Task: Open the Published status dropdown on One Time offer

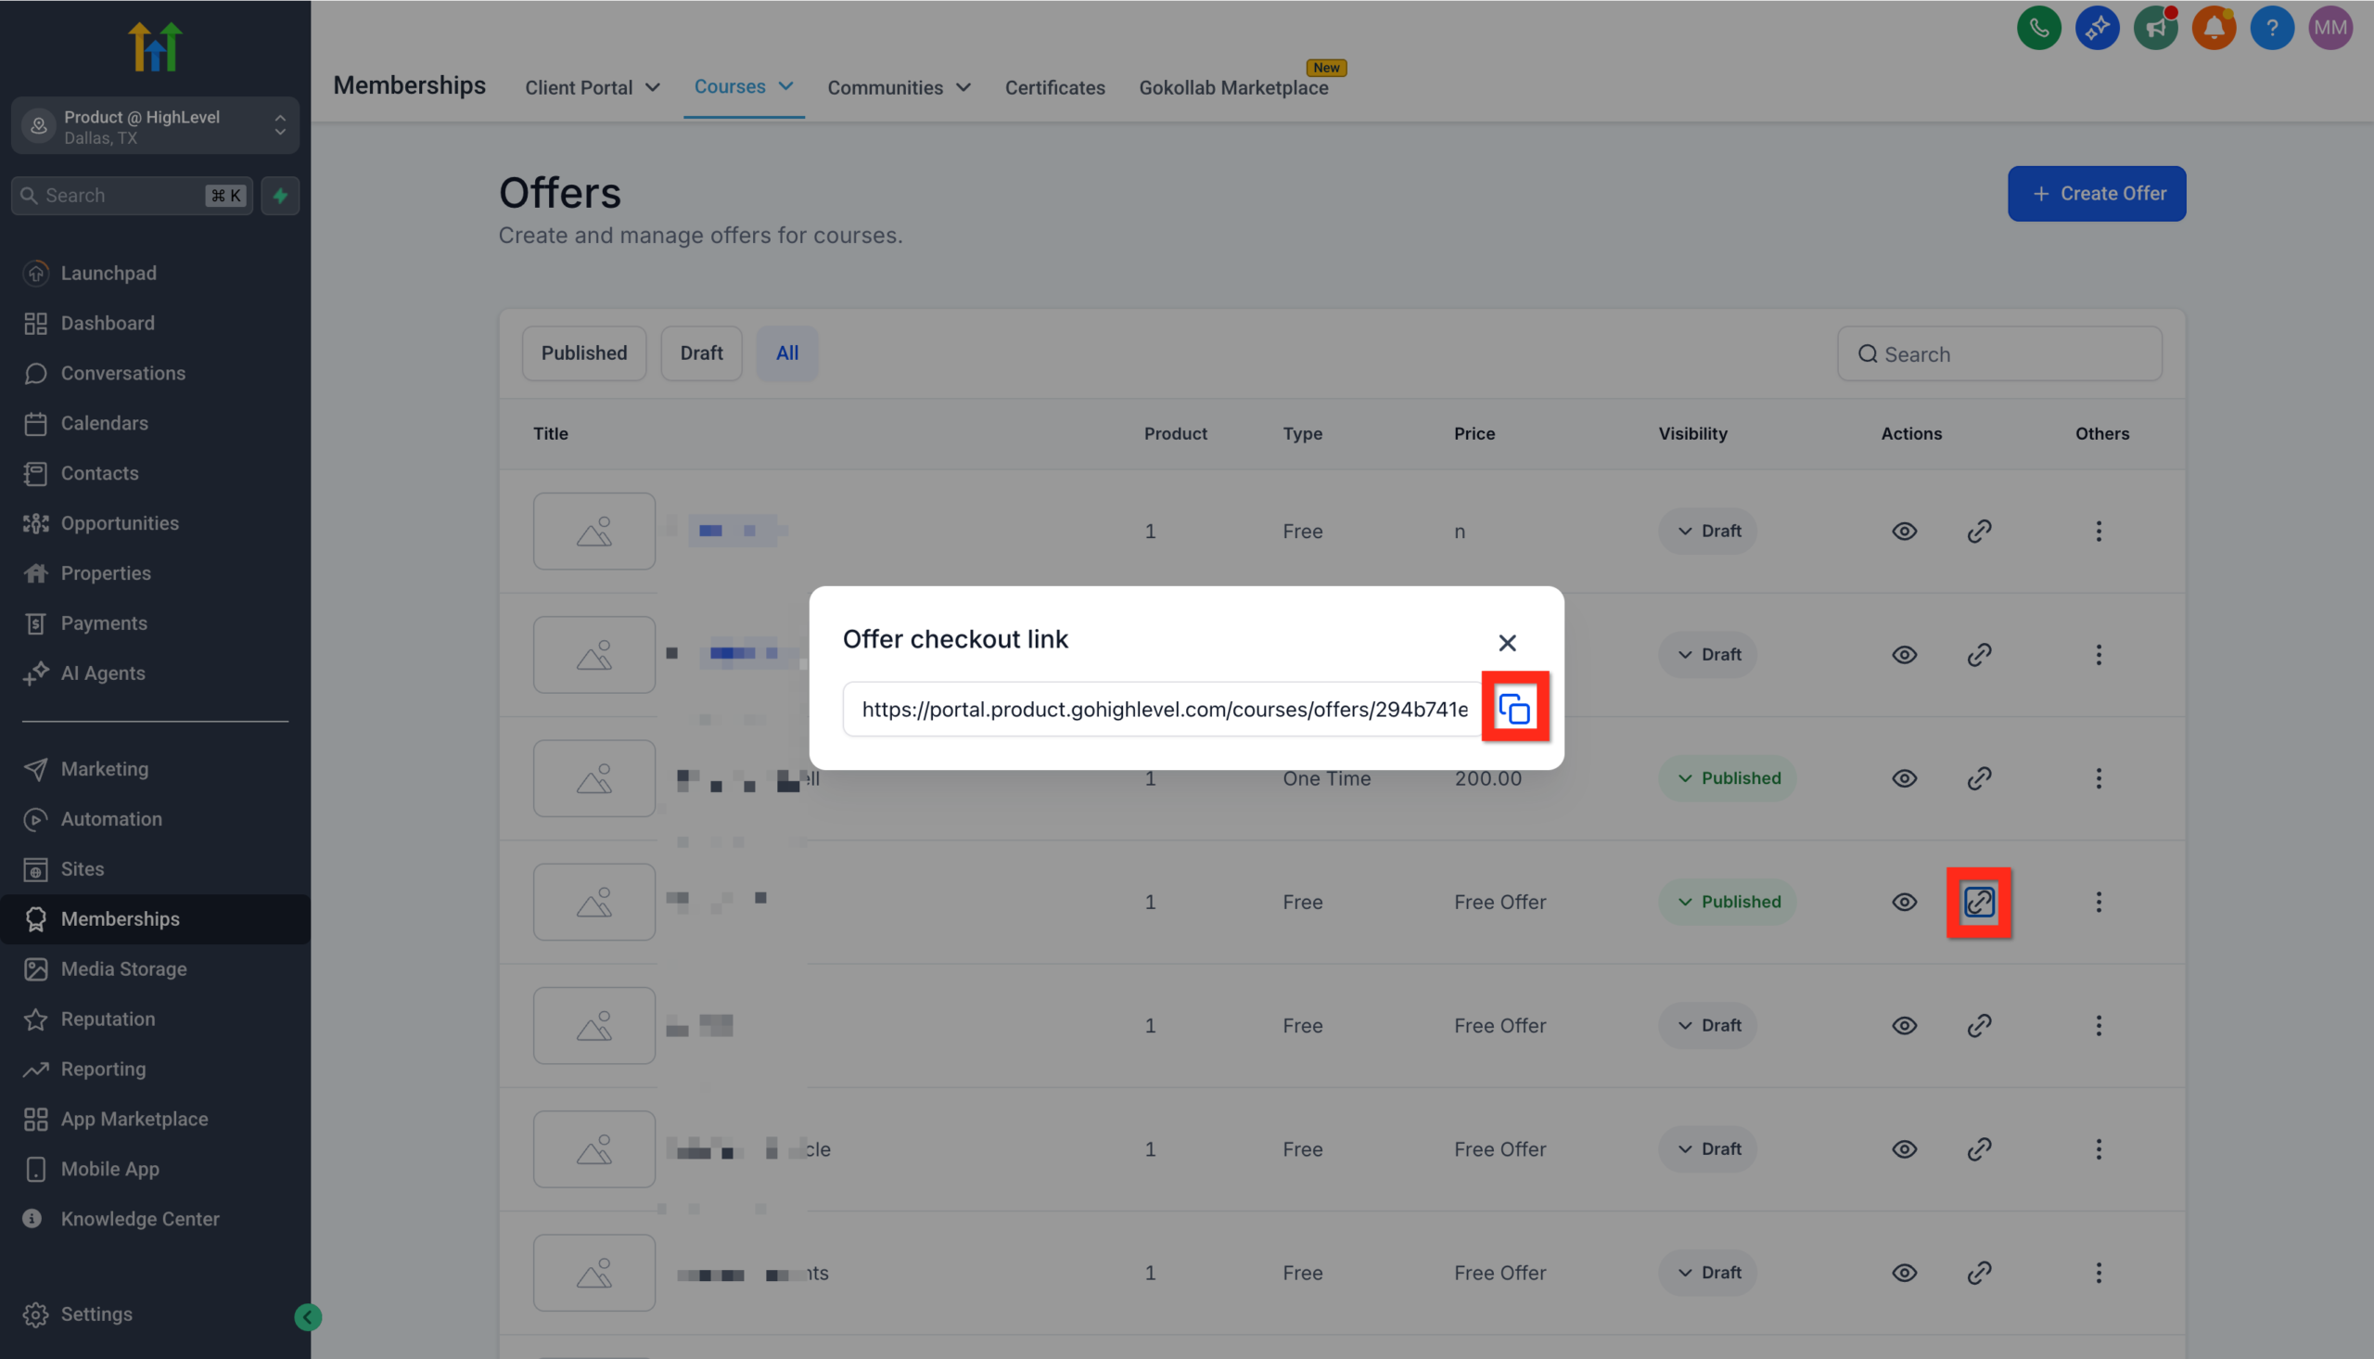Action: click(1728, 777)
